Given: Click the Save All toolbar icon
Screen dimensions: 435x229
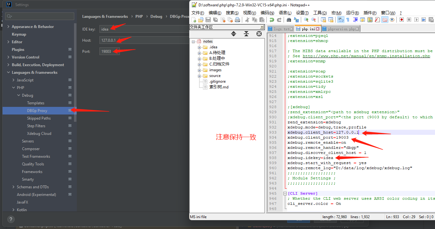Looking at the screenshot, I should pyautogui.click(x=215, y=20).
